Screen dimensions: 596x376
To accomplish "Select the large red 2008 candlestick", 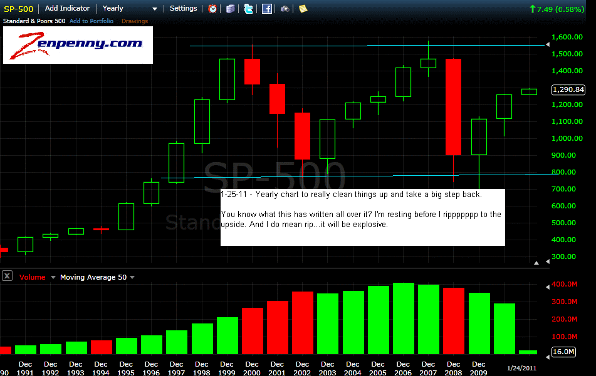I will point(454,107).
